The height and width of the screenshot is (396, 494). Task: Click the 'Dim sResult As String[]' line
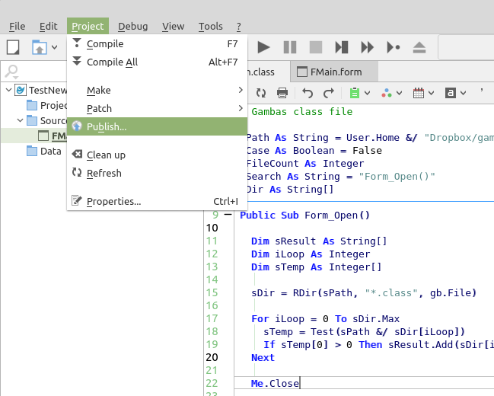[x=319, y=241]
